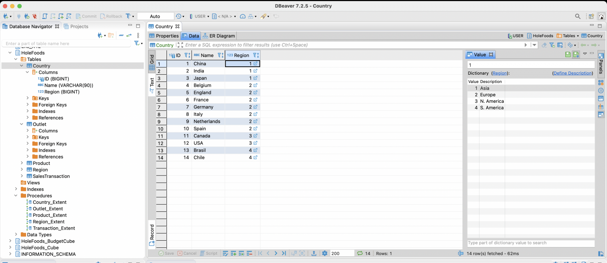Collapse the Procedures folder
Viewport: 607px width, 263px height.
point(16,196)
